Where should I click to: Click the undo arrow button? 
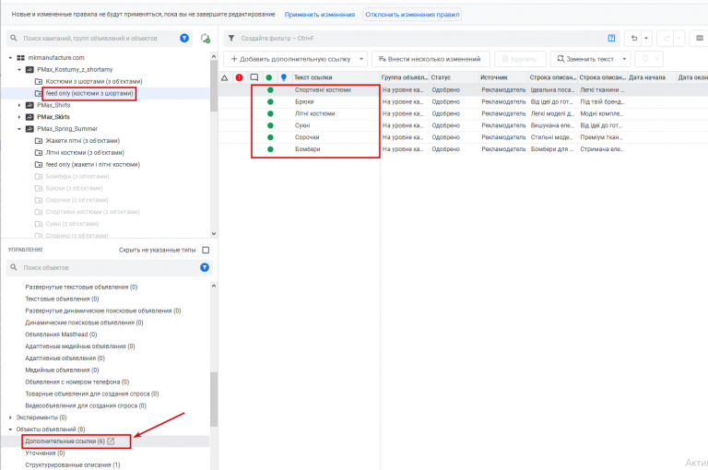tap(634, 39)
